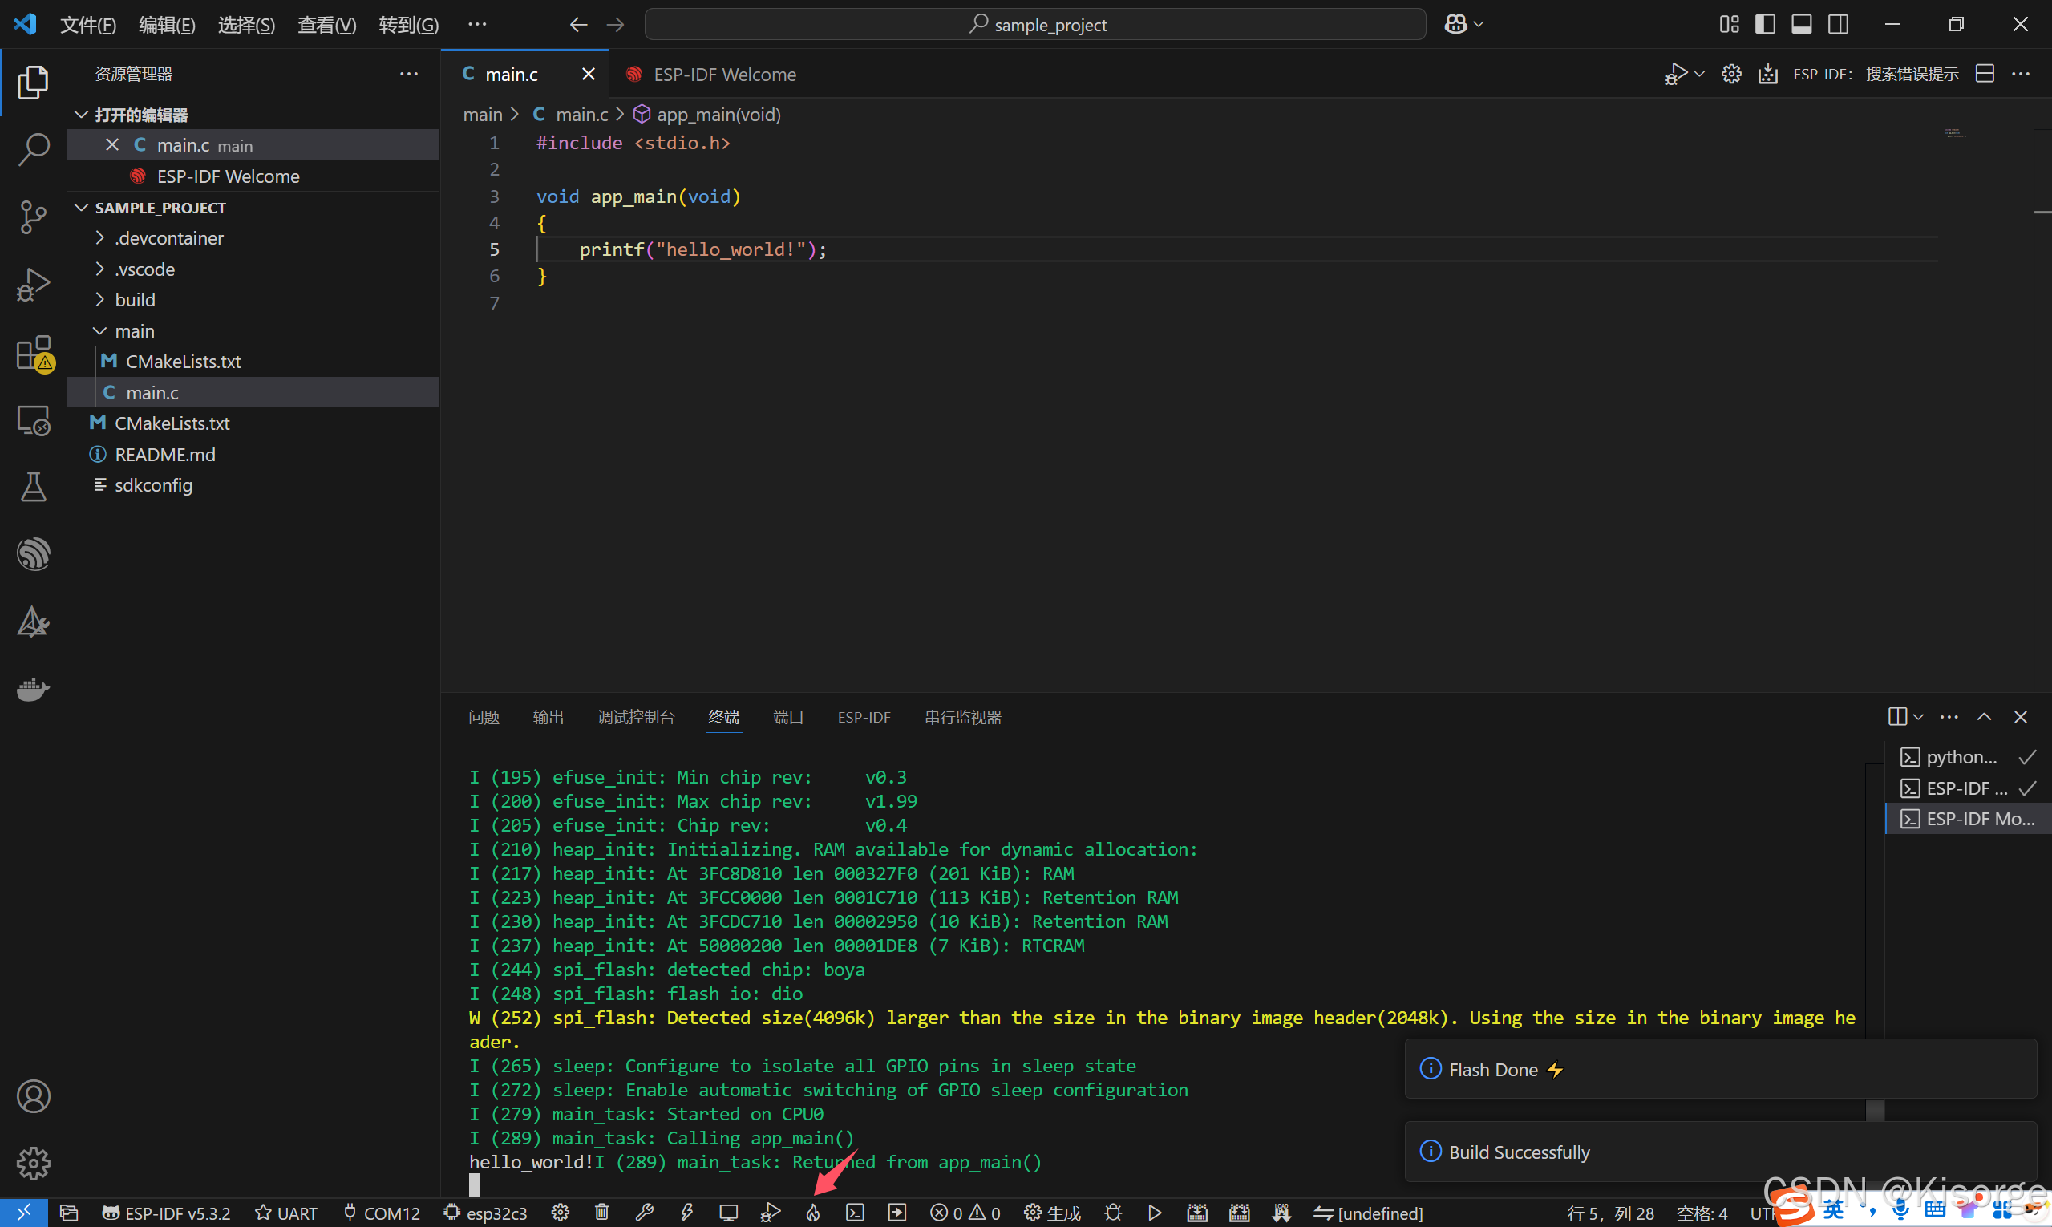Open the Extensions view with warning badge
This screenshot has width=2052, height=1227.
(x=34, y=354)
